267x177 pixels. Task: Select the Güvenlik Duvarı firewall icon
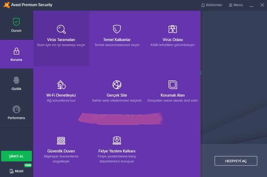(x=61, y=140)
